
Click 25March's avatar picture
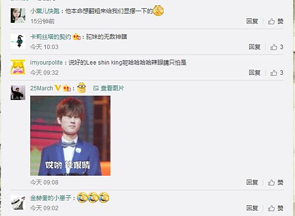coord(18,93)
